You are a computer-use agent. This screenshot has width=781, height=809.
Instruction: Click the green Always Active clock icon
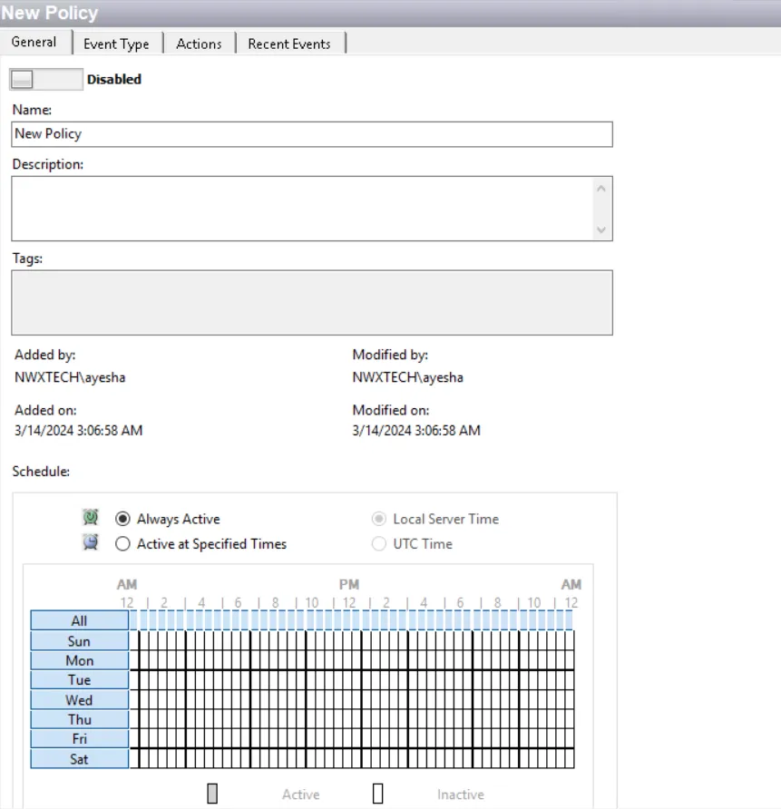[x=91, y=517]
